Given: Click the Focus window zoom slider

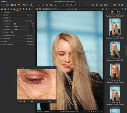Looking at the screenshot, I should point(32,101).
